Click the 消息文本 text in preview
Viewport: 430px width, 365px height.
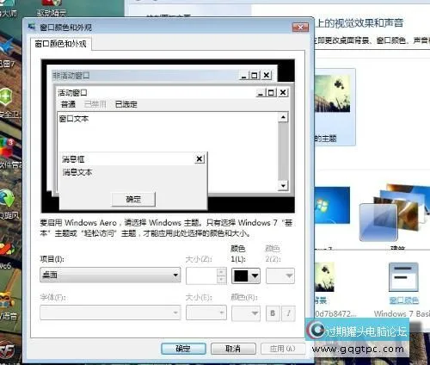click(x=77, y=172)
